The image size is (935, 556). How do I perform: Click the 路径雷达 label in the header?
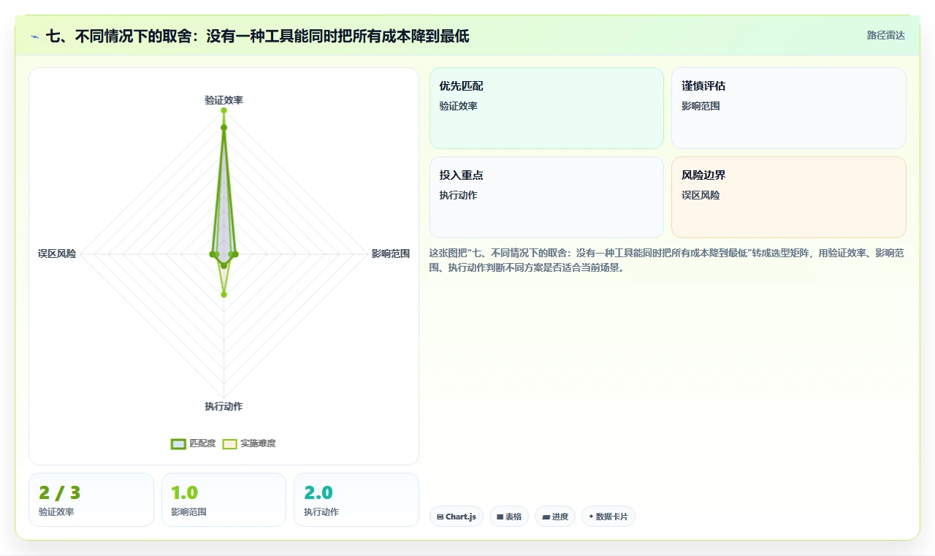885,35
